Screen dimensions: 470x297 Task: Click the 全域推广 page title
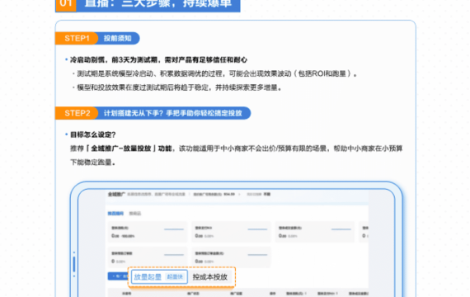[116, 195]
